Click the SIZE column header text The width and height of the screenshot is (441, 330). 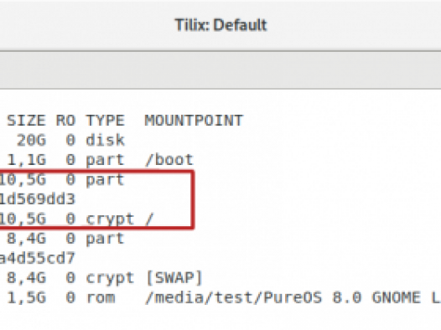click(26, 121)
